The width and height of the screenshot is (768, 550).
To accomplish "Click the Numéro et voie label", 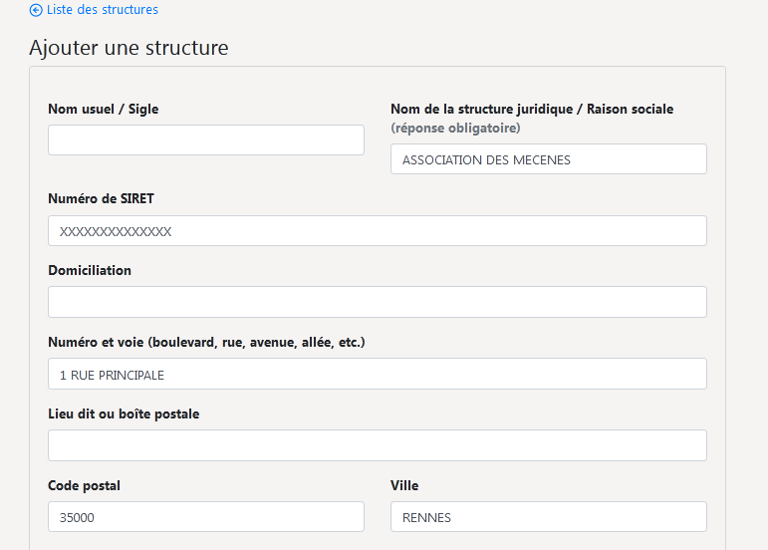I will coord(206,342).
